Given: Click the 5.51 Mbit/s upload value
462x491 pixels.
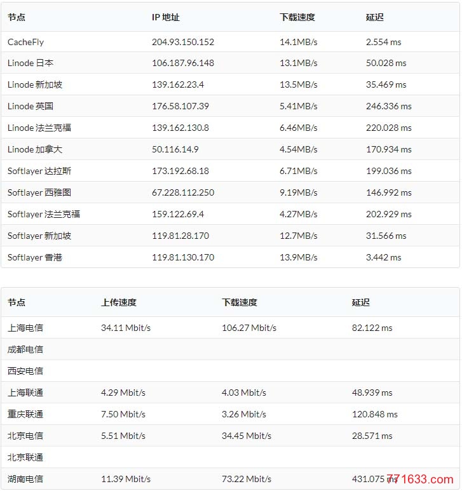Looking at the screenshot, I should pyautogui.click(x=123, y=436).
